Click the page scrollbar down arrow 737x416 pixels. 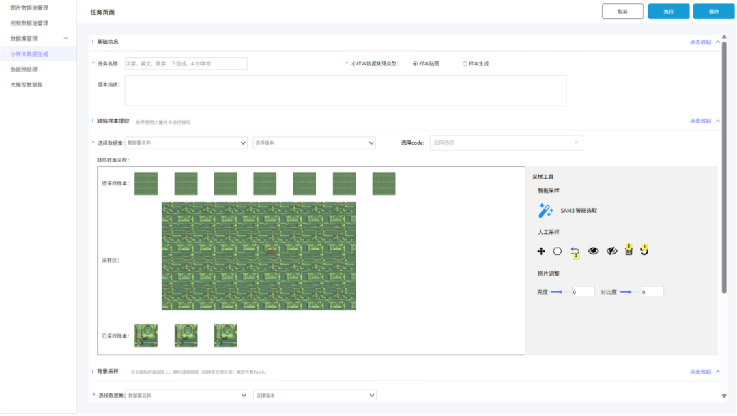(724, 396)
